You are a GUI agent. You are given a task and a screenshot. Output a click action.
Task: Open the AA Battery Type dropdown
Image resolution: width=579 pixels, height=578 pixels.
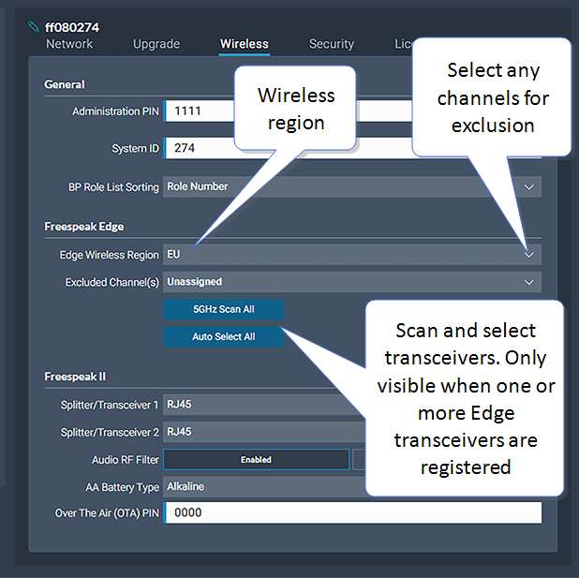tap(264, 486)
